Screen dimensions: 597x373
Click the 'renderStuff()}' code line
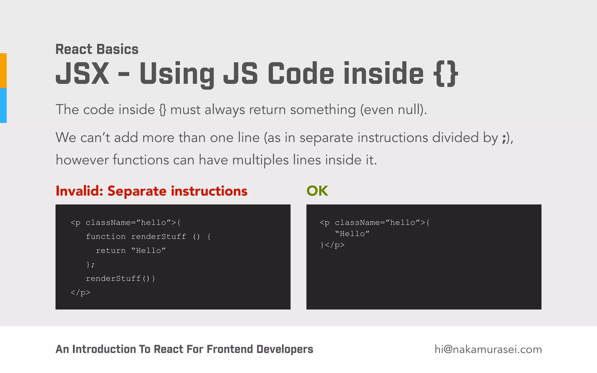click(x=120, y=278)
